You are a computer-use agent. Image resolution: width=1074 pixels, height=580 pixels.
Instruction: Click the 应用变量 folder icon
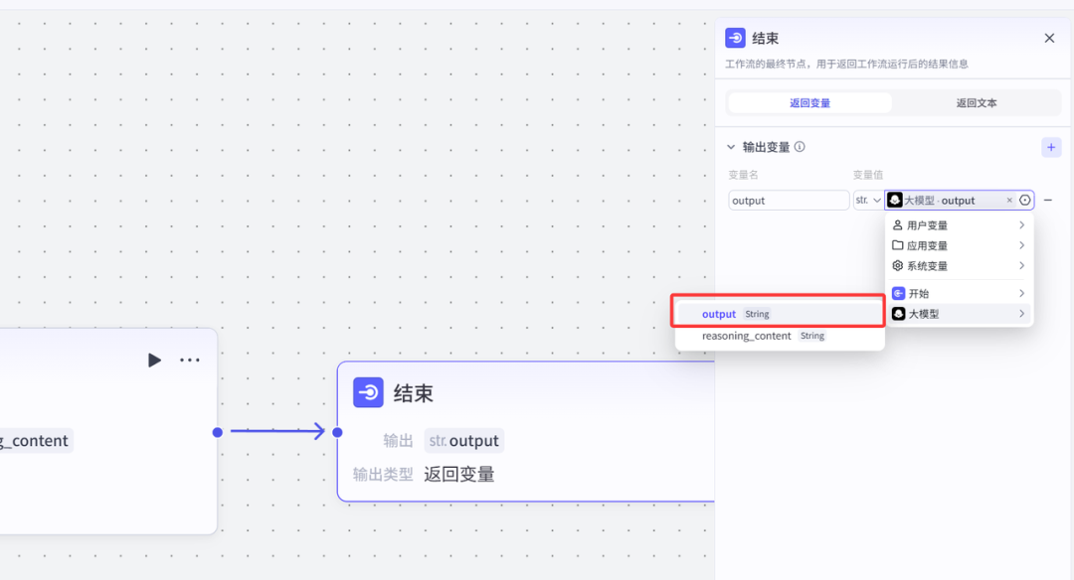point(897,245)
